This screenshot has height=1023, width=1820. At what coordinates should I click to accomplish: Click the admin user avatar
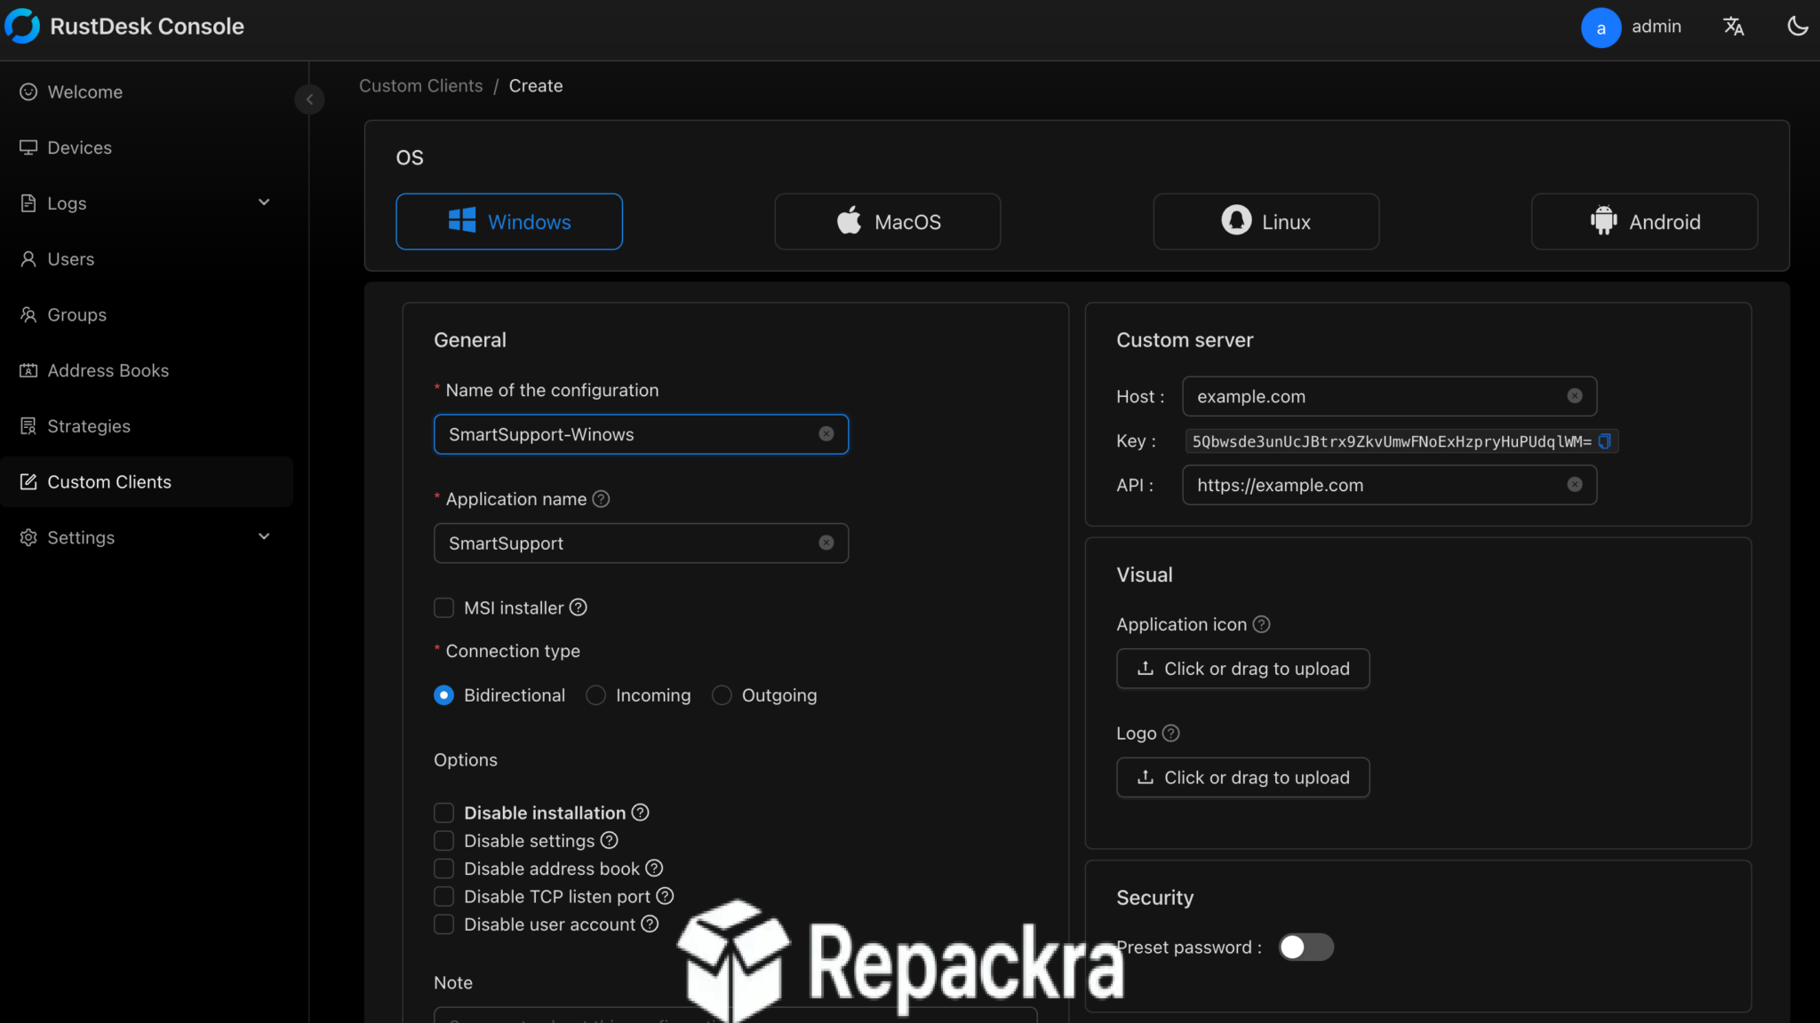click(x=1600, y=28)
